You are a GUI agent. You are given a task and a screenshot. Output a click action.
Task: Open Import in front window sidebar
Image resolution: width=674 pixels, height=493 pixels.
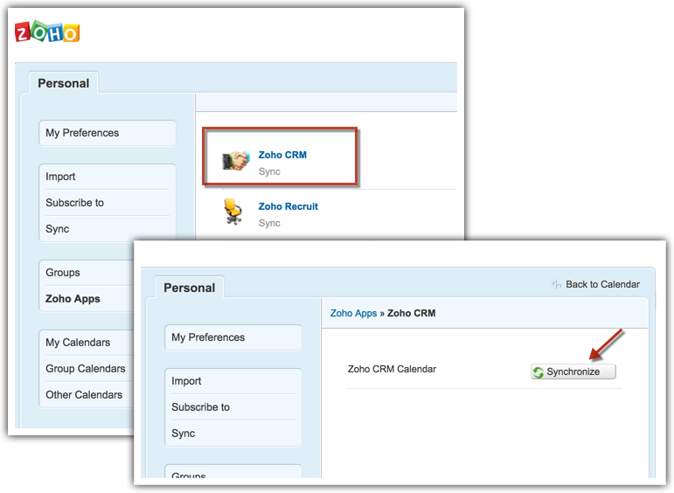click(233, 381)
